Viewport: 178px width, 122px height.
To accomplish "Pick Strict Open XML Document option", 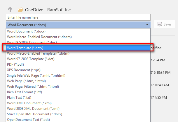I will (35, 114).
